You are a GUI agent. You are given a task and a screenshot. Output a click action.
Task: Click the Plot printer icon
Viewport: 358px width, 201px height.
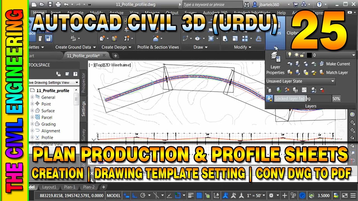click(58, 4)
